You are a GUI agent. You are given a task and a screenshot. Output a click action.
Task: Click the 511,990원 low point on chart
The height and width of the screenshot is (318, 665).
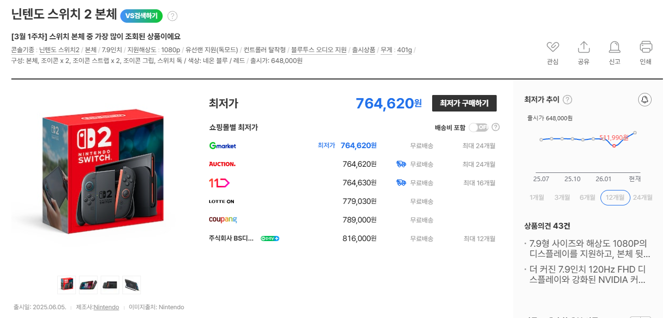click(x=614, y=146)
